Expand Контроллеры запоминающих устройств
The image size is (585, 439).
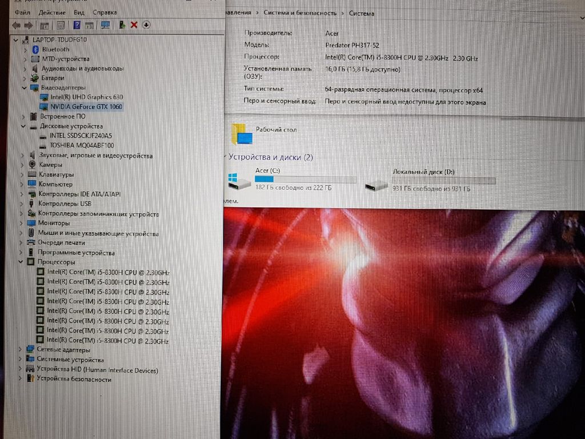pyautogui.click(x=22, y=214)
